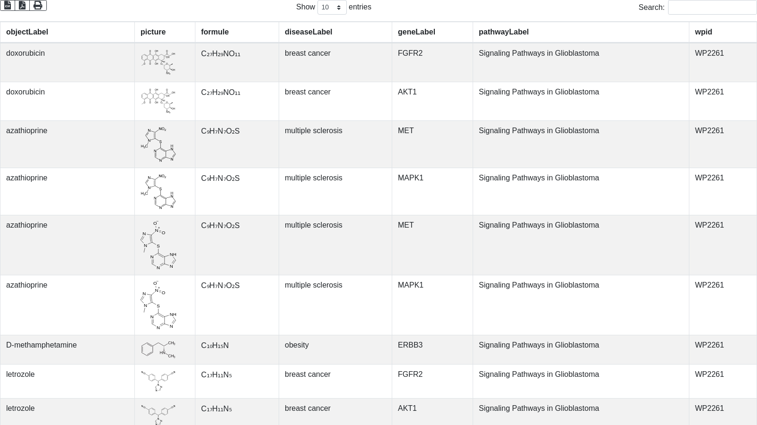Sort by objectLabel column header
The height and width of the screenshot is (425, 757).
point(27,32)
